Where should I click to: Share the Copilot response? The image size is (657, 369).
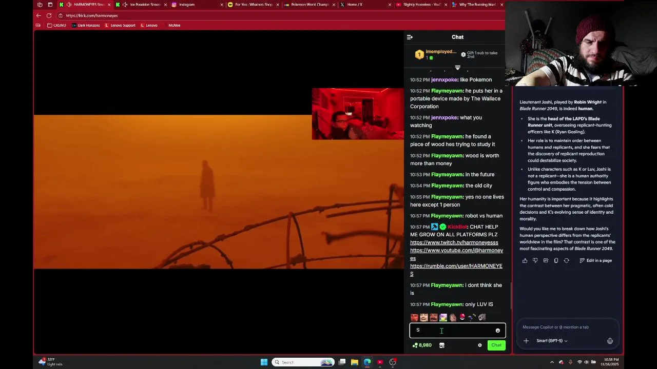pyautogui.click(x=546, y=261)
